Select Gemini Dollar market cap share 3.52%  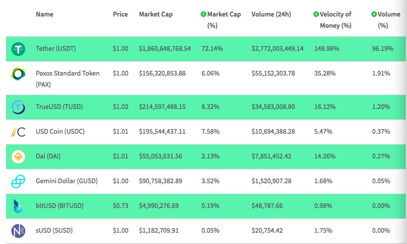[211, 181]
